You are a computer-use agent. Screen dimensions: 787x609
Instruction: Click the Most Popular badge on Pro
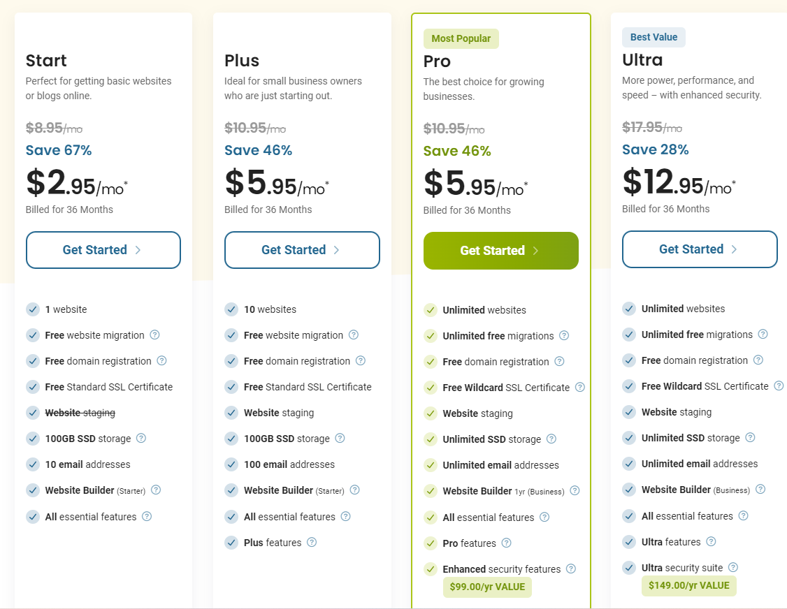point(461,39)
